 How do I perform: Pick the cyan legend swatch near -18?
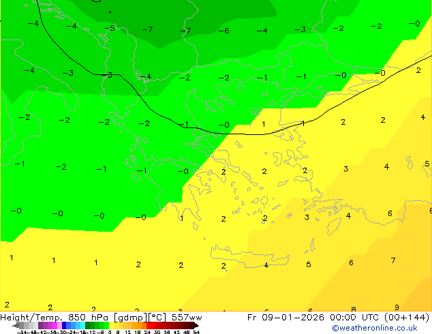(x=83, y=326)
